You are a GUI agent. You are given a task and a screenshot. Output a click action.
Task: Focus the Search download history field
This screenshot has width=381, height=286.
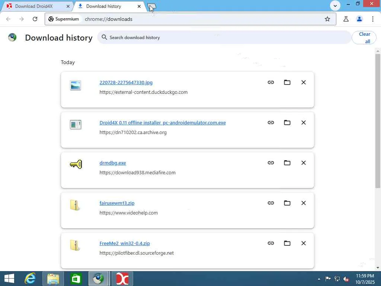tap(224, 38)
